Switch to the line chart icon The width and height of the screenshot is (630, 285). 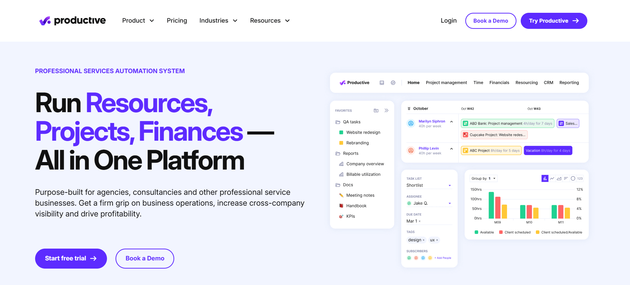pyautogui.click(x=552, y=178)
